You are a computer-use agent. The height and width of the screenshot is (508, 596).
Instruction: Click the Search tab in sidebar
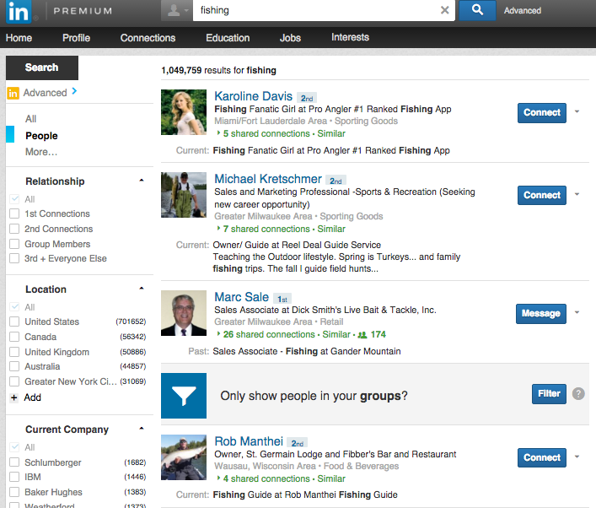pyautogui.click(x=42, y=68)
